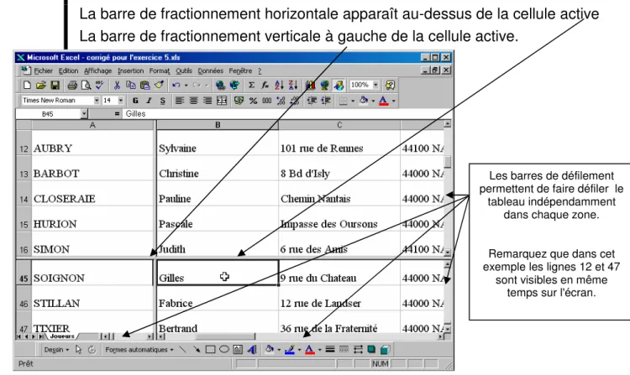Select the Joueurs sheet tab

click(x=62, y=336)
